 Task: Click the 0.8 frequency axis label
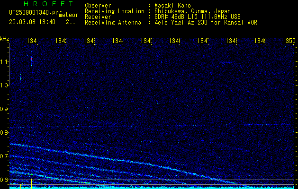pos(4,132)
